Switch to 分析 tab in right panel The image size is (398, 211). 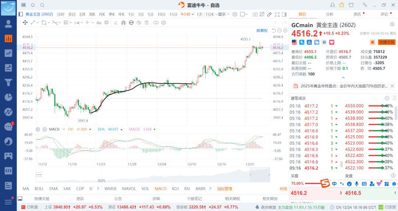coord(330,14)
